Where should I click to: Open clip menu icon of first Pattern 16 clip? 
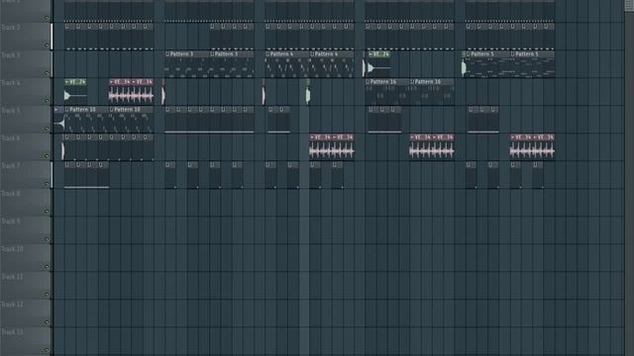point(368,81)
